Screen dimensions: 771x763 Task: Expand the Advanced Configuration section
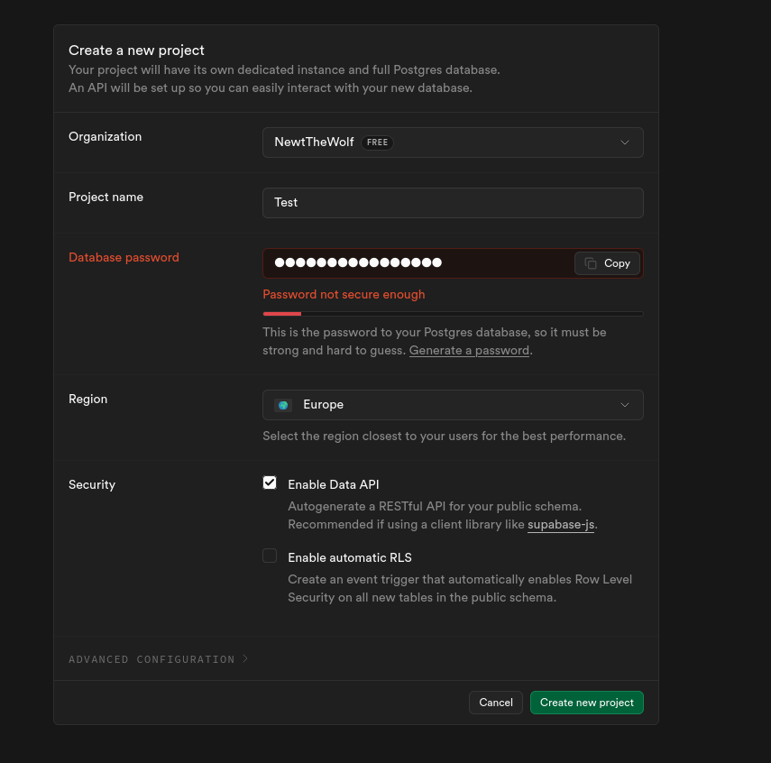tap(151, 659)
